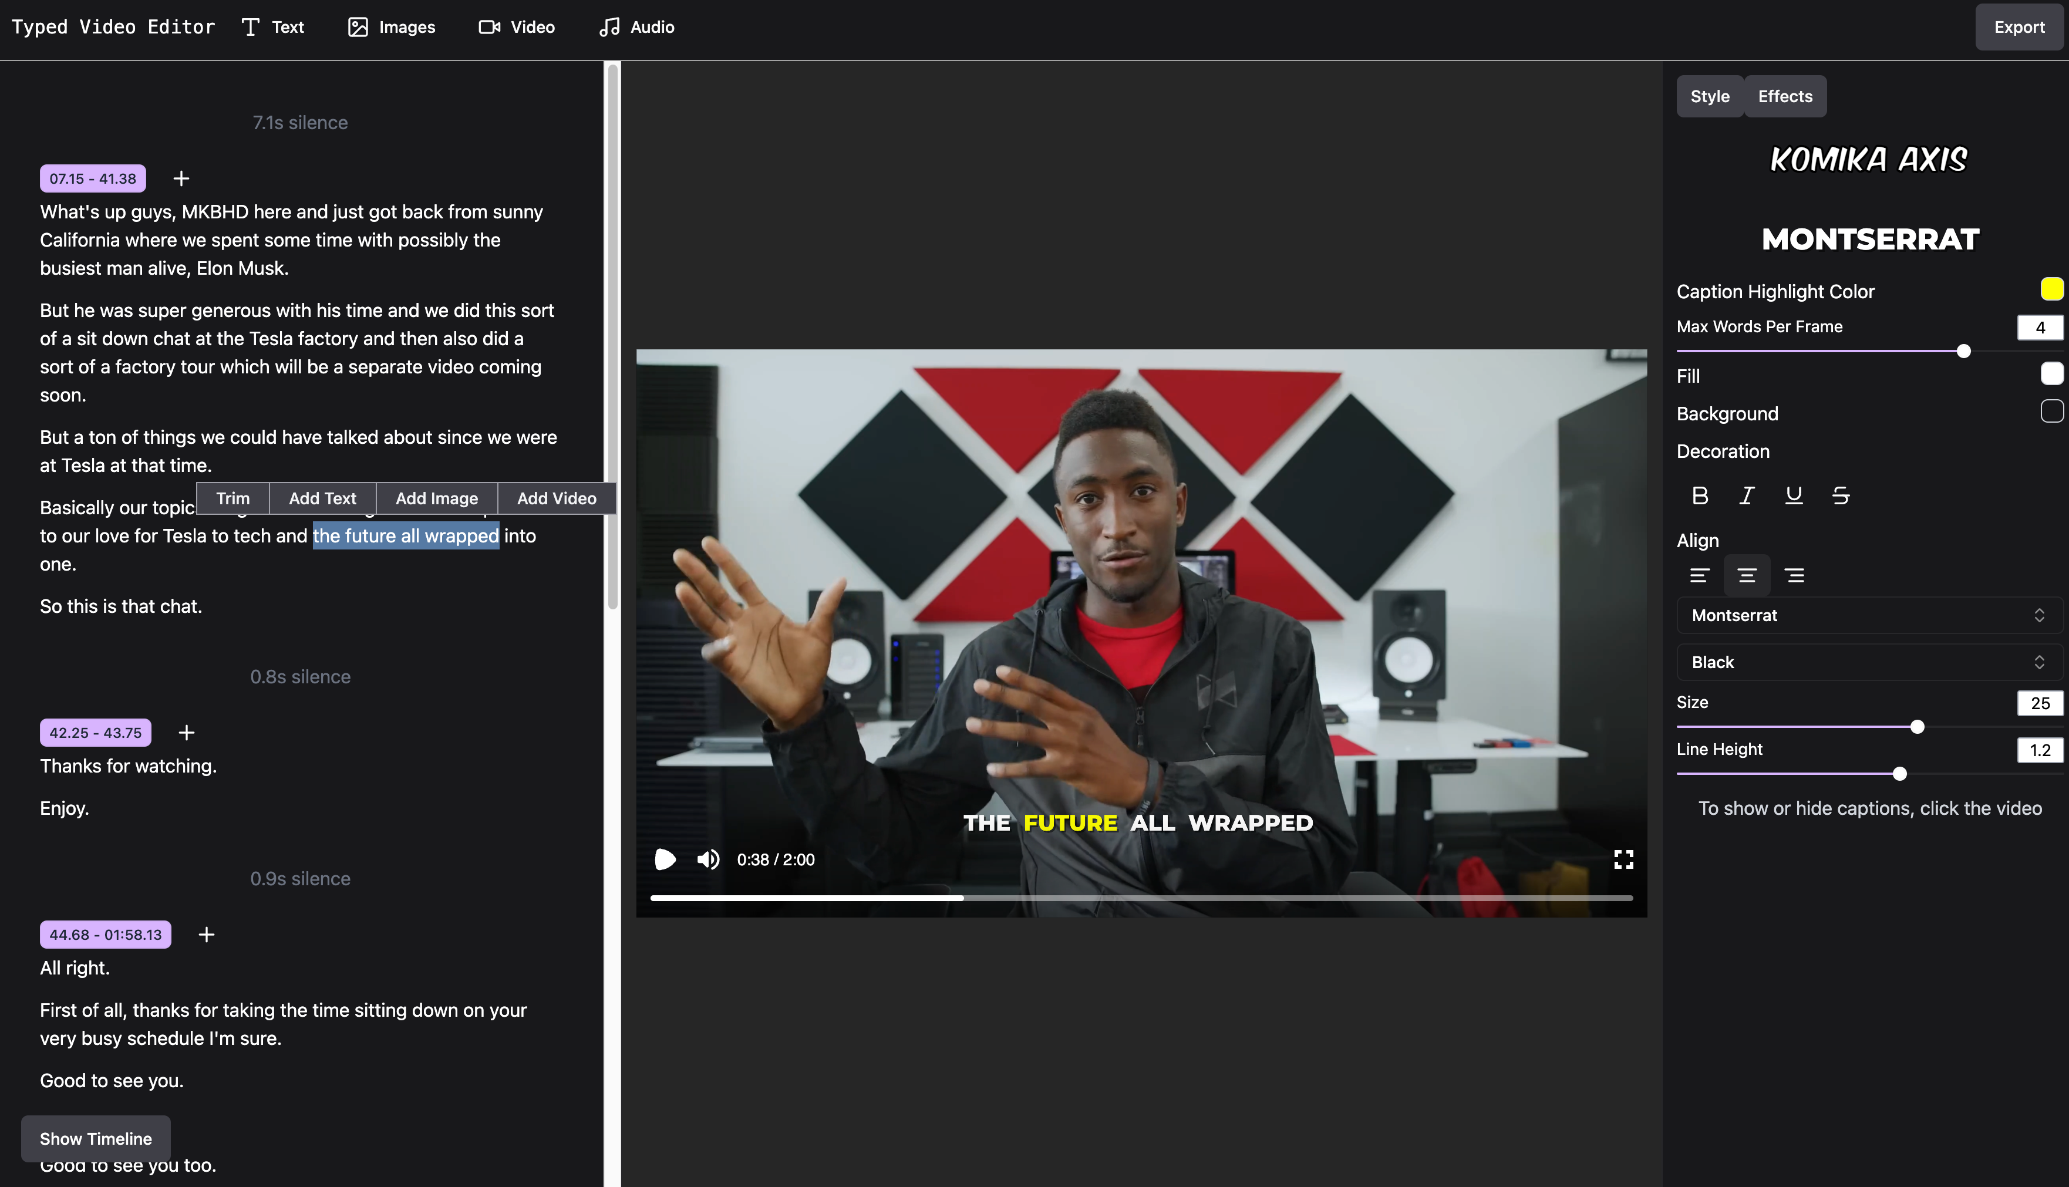
Task: Select center alignment option
Action: 1747,575
